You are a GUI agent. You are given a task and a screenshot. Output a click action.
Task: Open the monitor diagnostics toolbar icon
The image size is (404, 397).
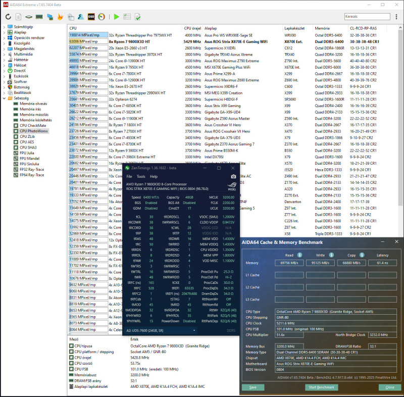tap(50, 17)
